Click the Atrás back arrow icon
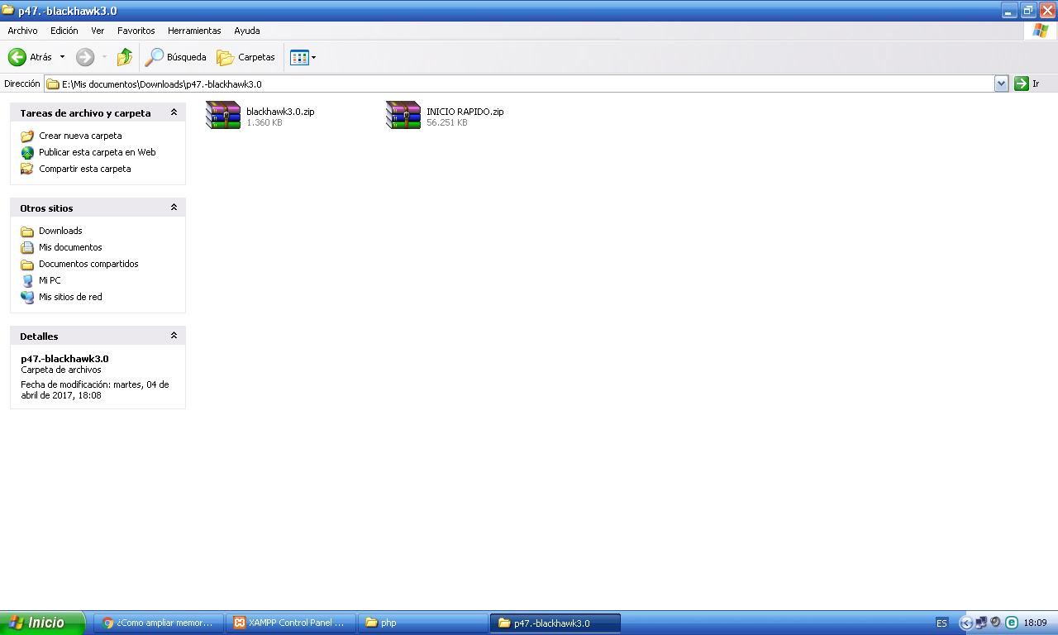The height and width of the screenshot is (635, 1058). pyautogui.click(x=17, y=57)
